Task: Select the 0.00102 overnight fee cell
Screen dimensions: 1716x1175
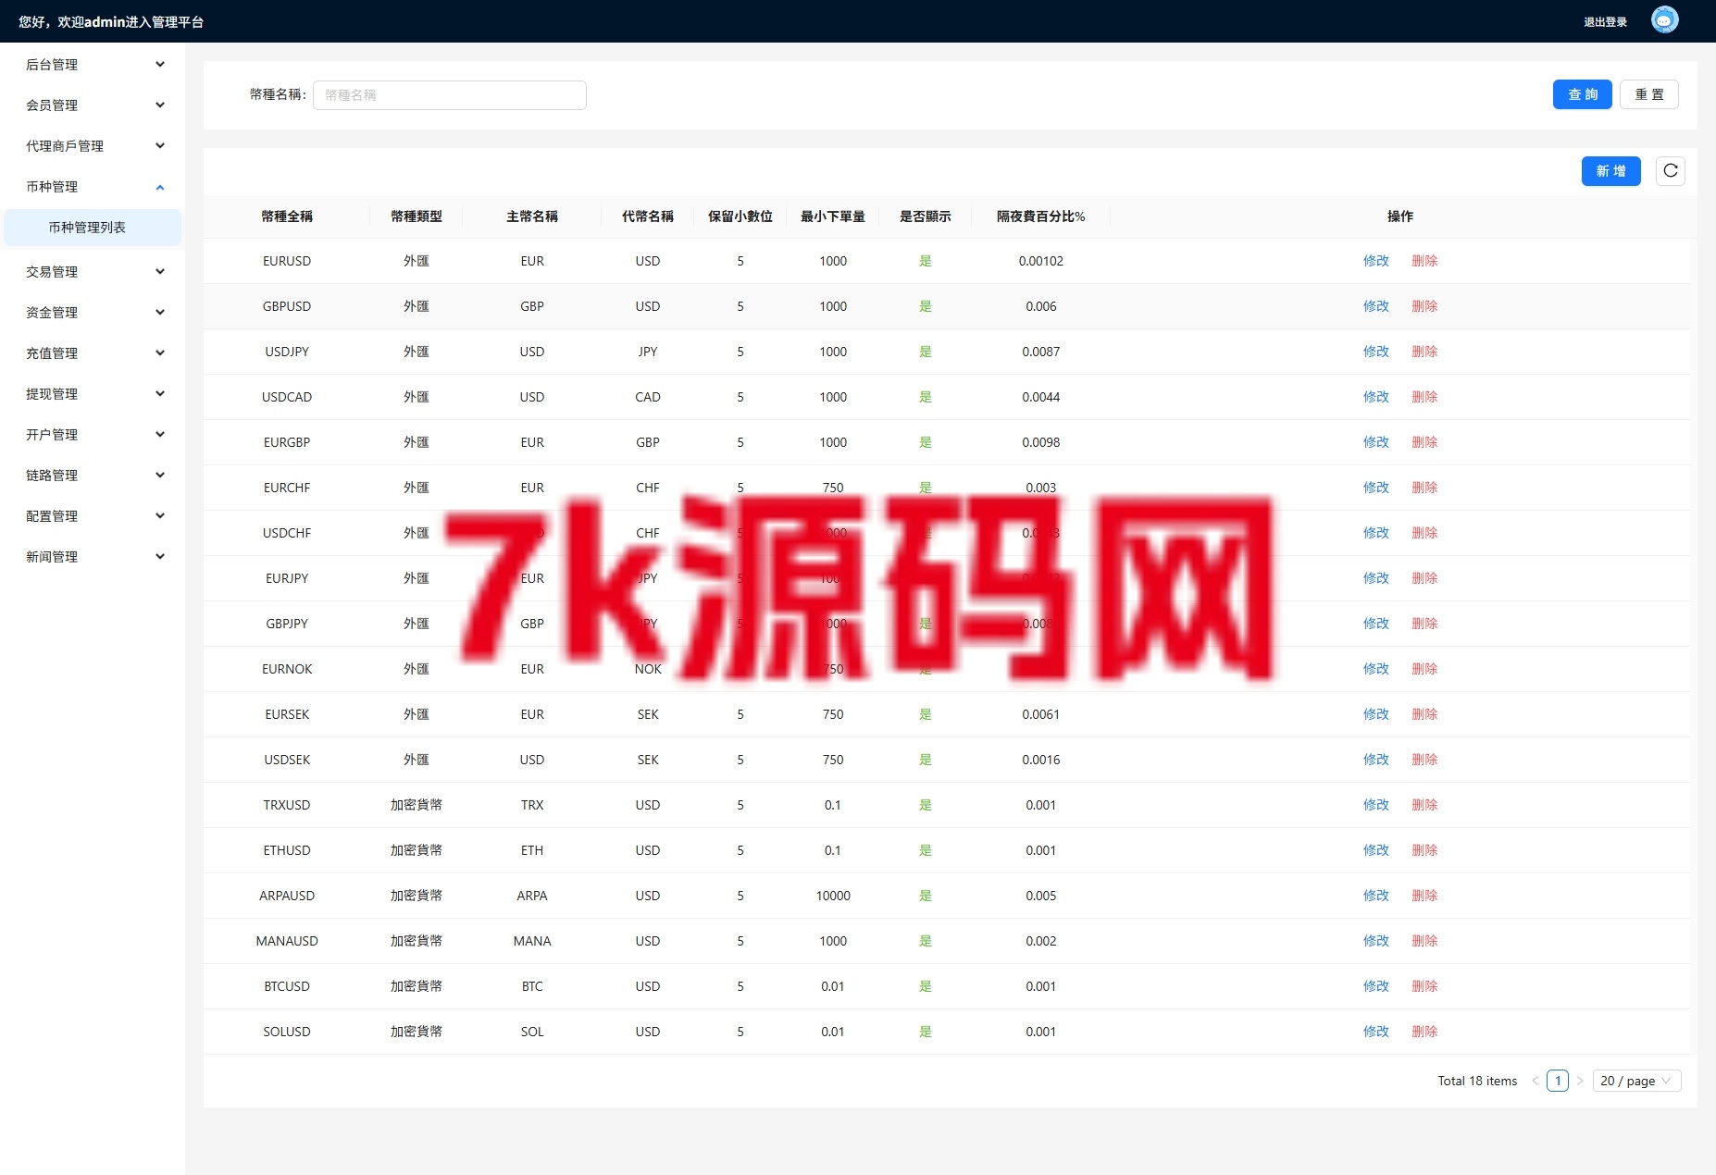Action: pos(1040,261)
